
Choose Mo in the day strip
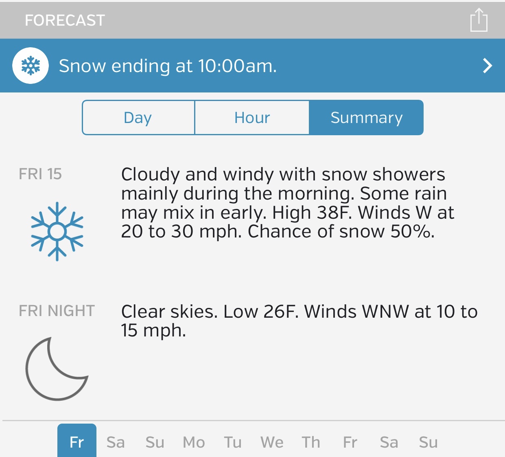click(194, 442)
